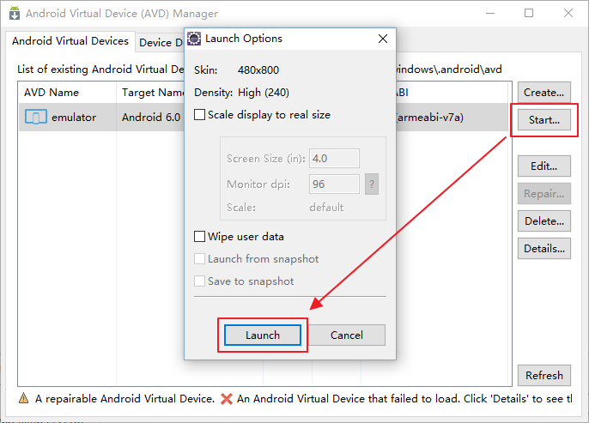Screen dimensions: 589x423
Task: Open device Details... button
Action: pyautogui.click(x=544, y=249)
